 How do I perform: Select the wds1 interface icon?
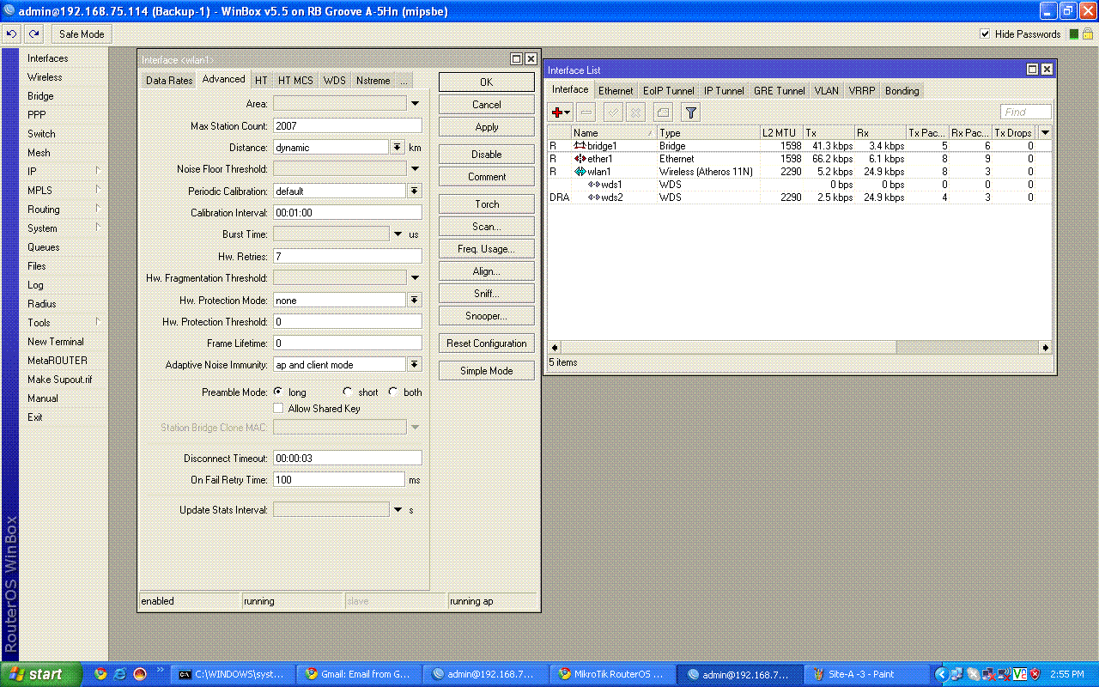(593, 185)
